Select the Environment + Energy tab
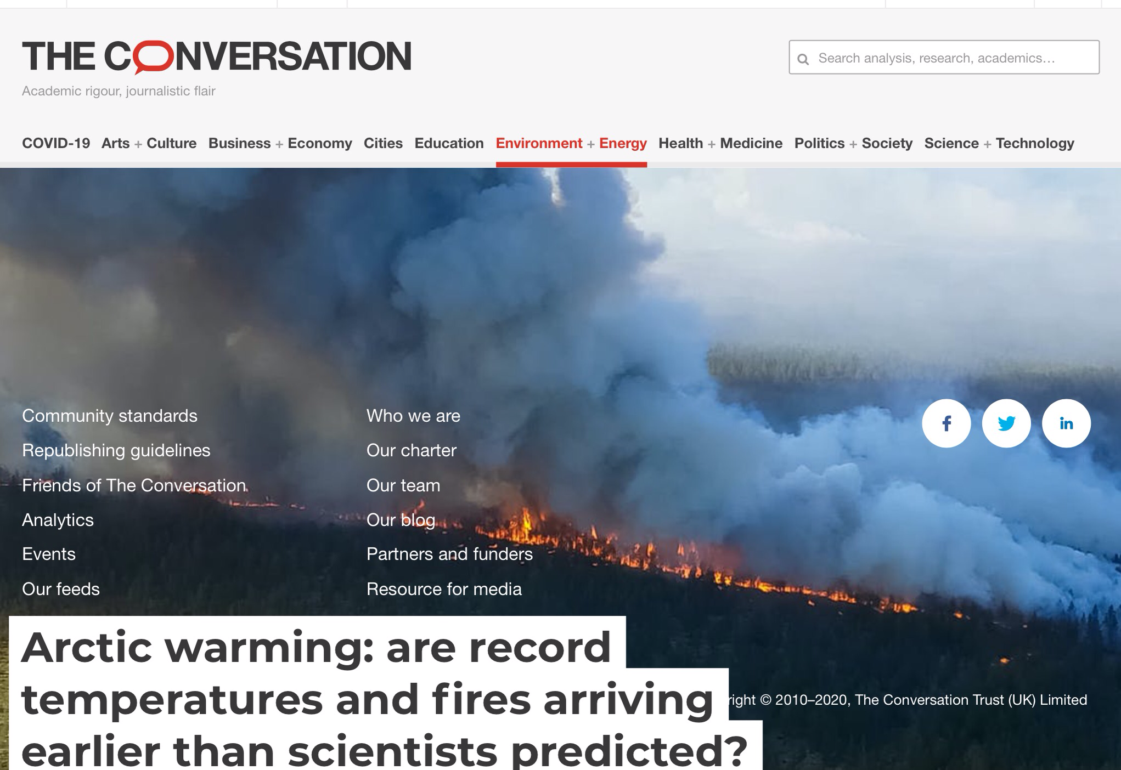The width and height of the screenshot is (1121, 770). click(571, 143)
